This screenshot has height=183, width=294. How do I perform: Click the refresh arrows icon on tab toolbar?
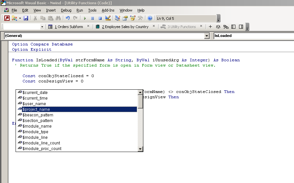218,27
